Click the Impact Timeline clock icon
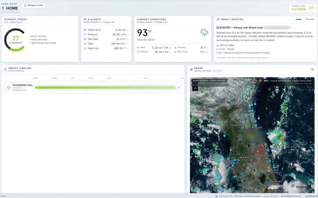318x198 pixels. coord(6,70)
